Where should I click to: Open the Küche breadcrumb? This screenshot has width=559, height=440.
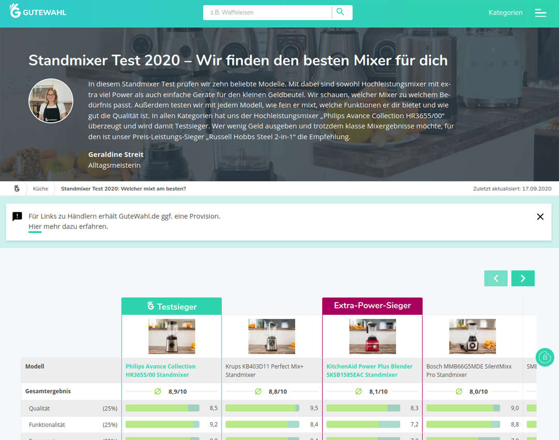point(40,188)
